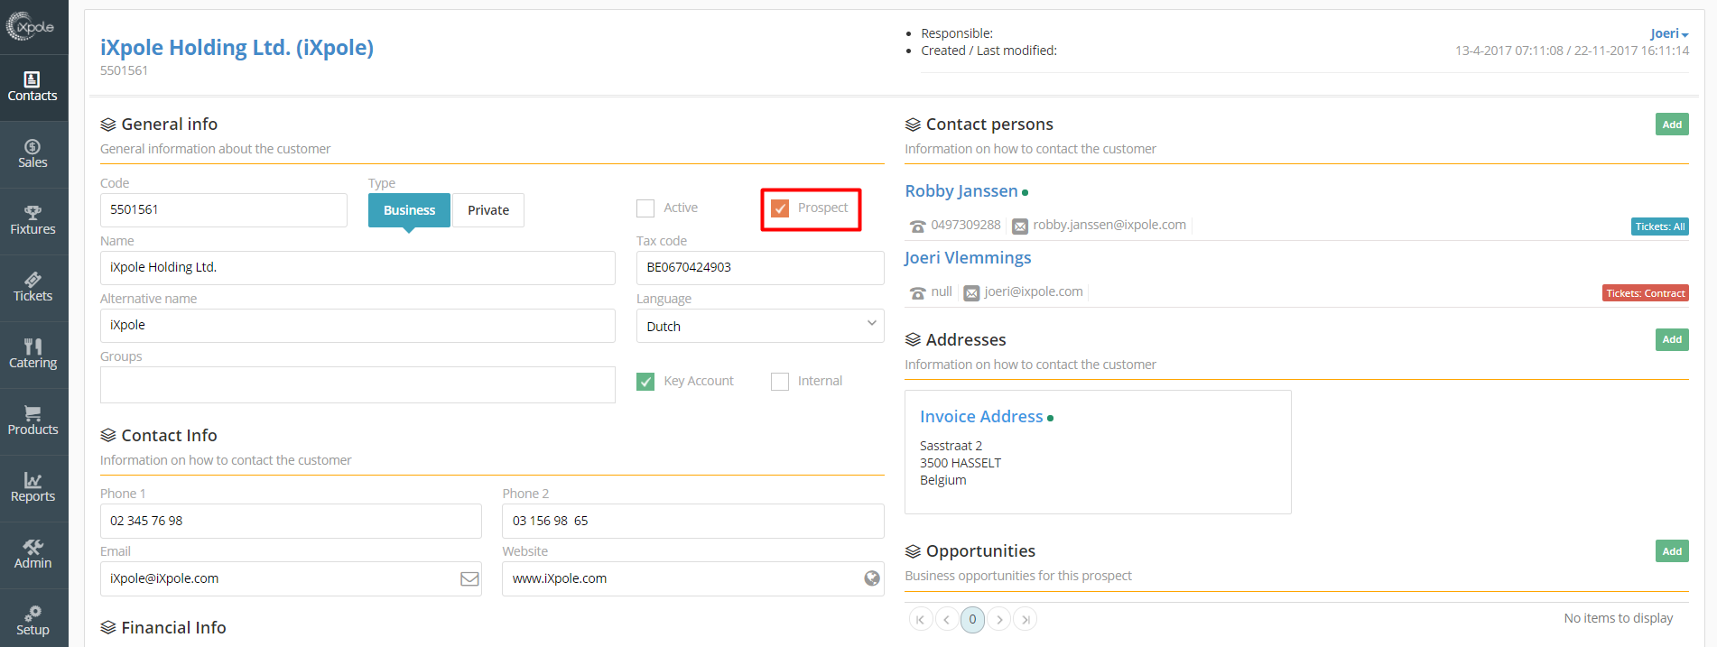The width and height of the screenshot is (1717, 647).
Task: Click the Phone 1 field
Action: pyautogui.click(x=291, y=522)
